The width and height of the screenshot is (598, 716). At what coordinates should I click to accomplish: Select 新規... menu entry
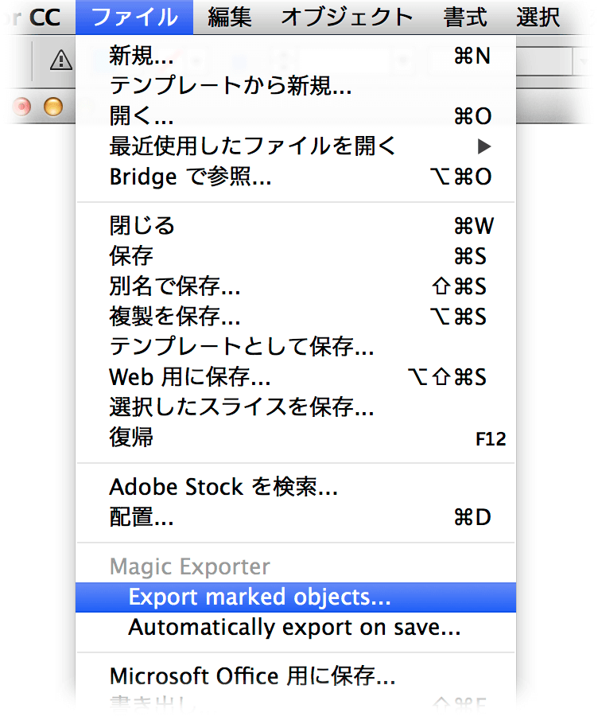click(x=142, y=56)
